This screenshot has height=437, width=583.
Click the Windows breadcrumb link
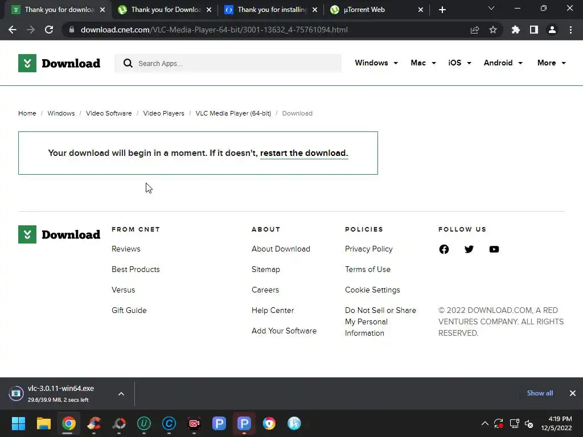[x=61, y=113]
